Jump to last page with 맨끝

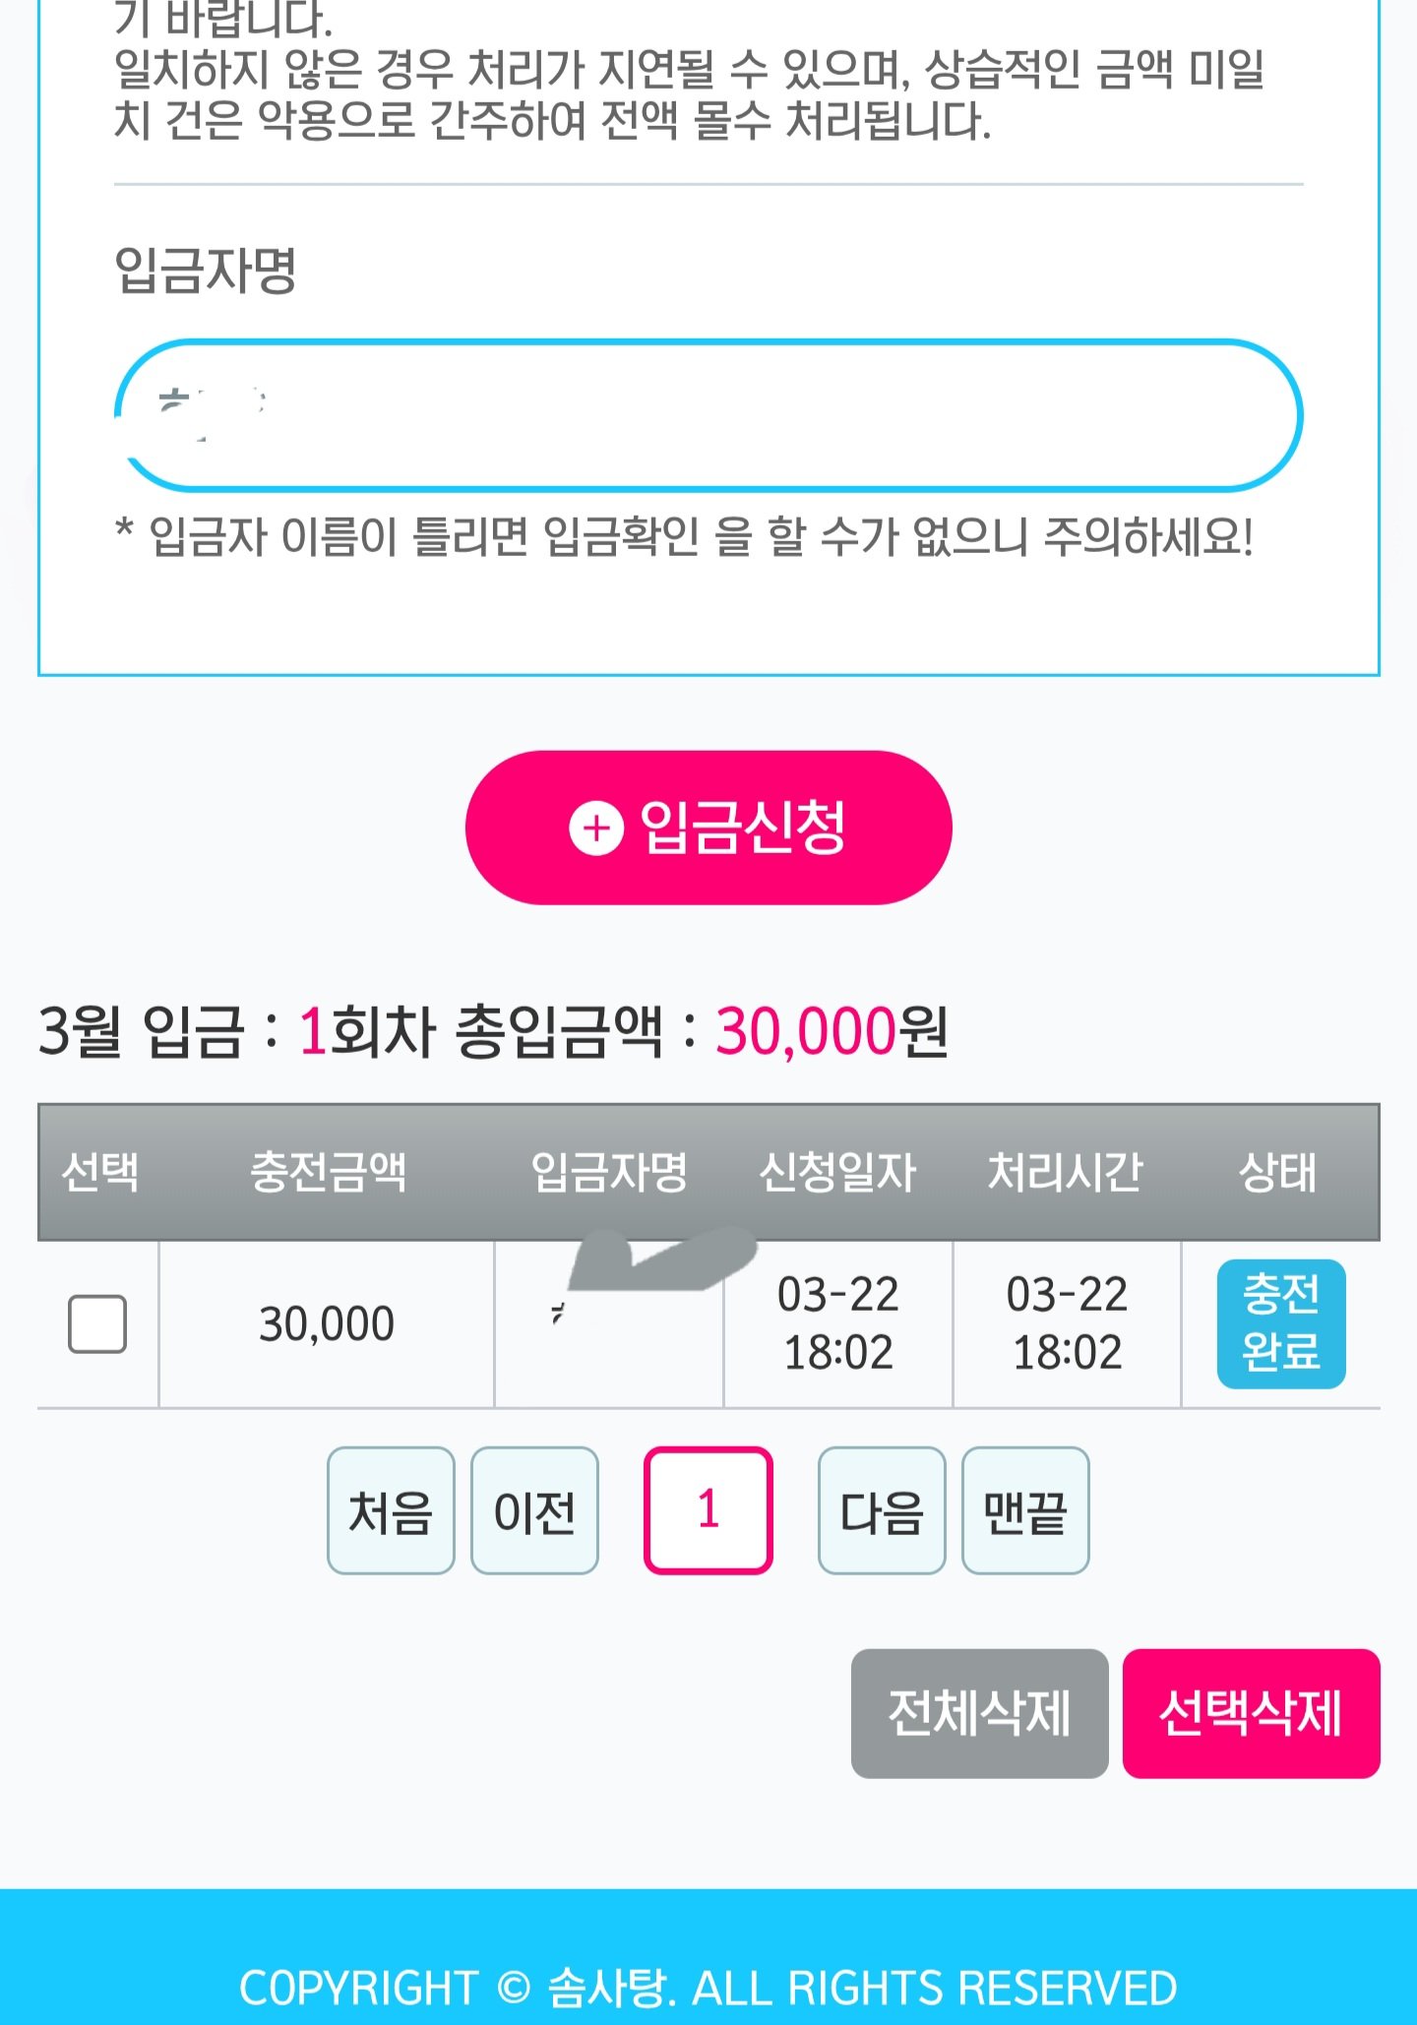[x=1025, y=1510]
